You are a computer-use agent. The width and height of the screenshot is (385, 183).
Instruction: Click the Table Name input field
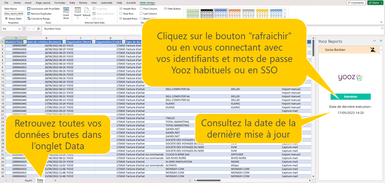point(14,14)
